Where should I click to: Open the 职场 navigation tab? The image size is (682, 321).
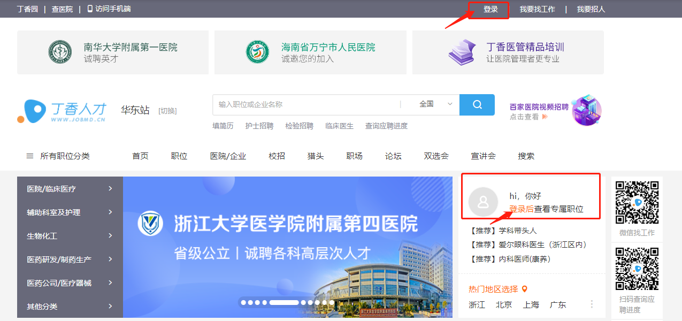coord(355,156)
